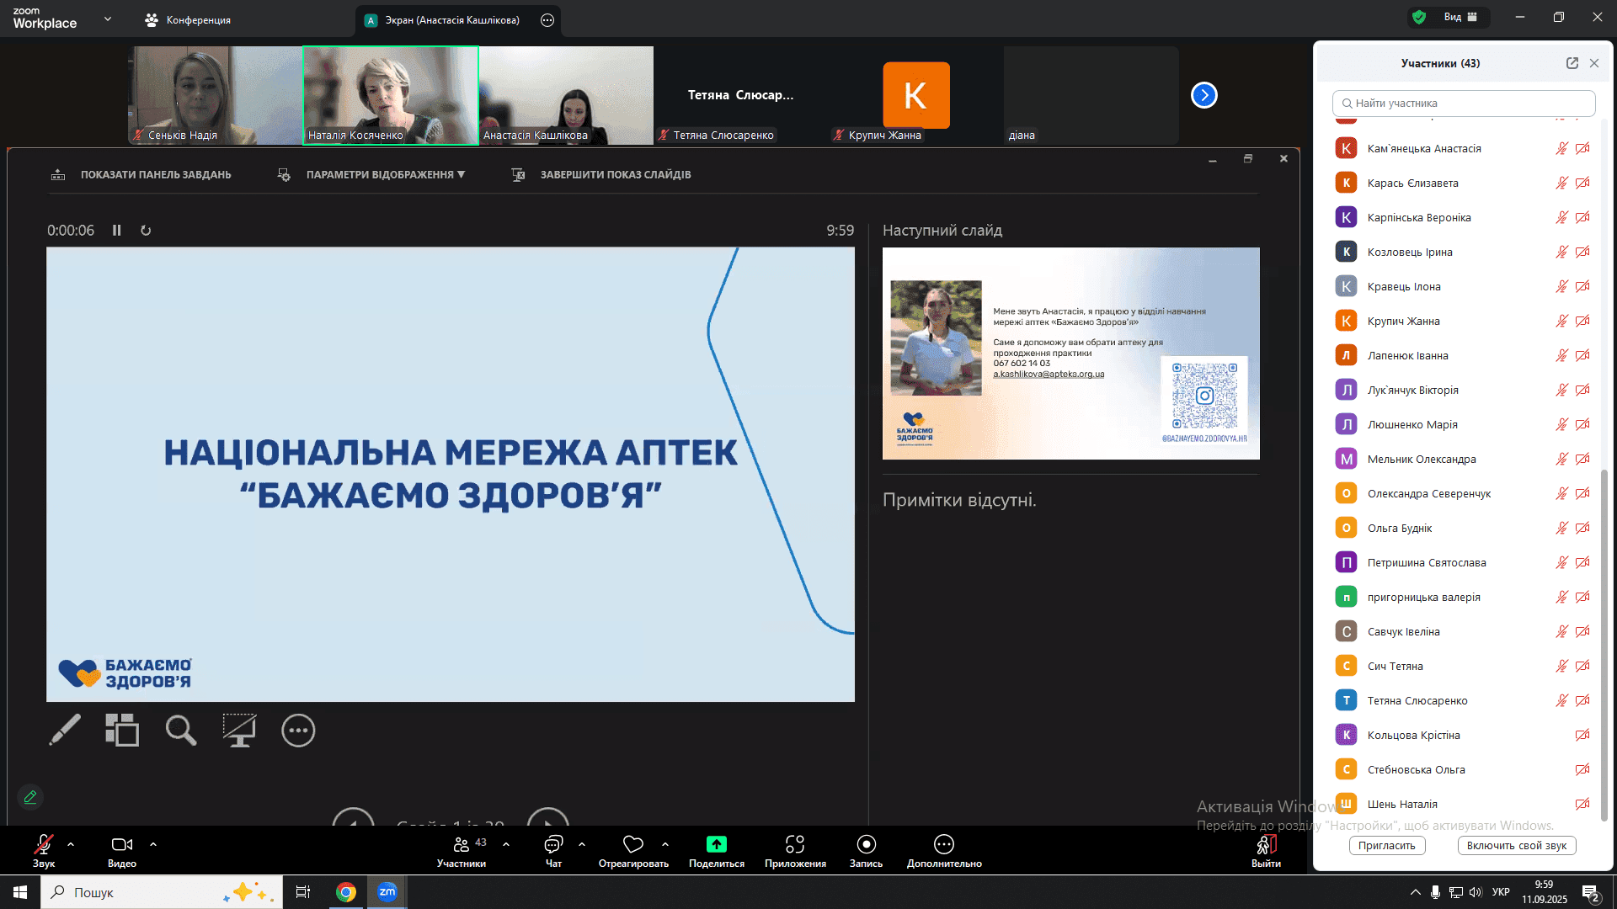Turn on camera with the Видео button
Viewport: 1617px width, 909px height.
click(122, 850)
